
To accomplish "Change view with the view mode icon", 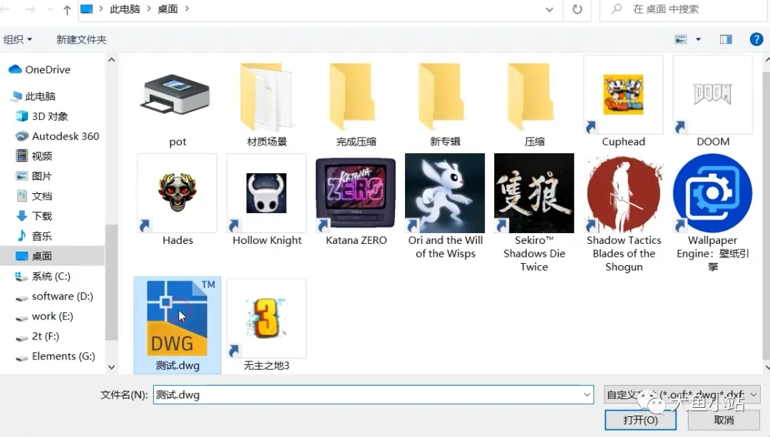I will tap(681, 39).
